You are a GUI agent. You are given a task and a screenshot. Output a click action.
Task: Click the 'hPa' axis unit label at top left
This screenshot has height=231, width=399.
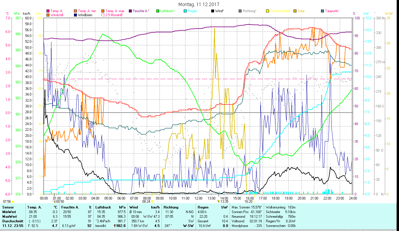click(16, 14)
